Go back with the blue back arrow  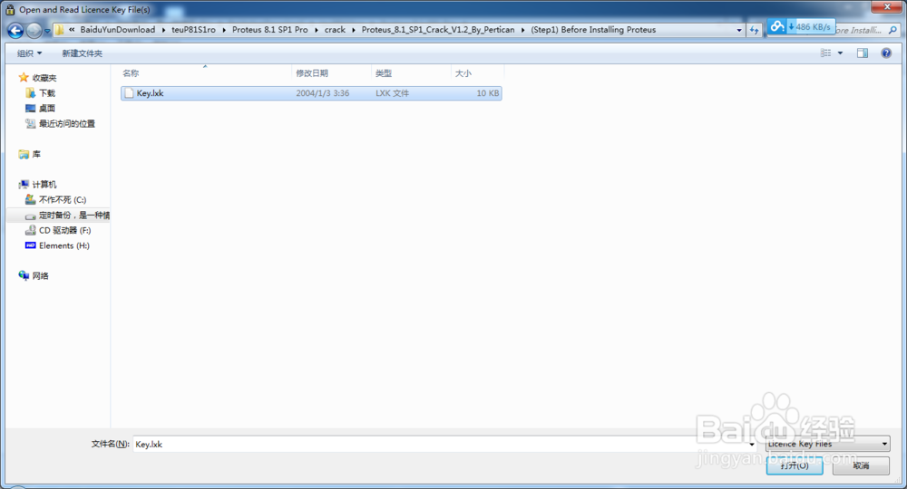point(15,30)
